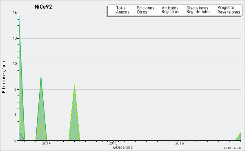Image resolution: width=245 pixels, height=151 pixels.
Task: Click the small green rise after 2016
Action: click(x=238, y=136)
